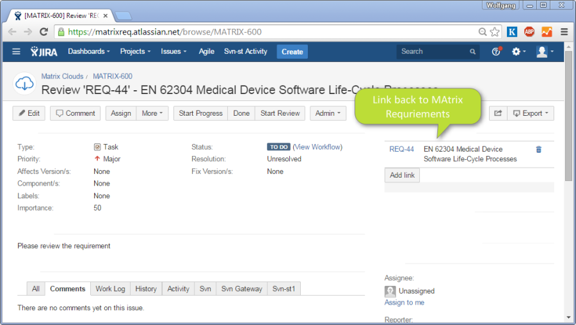The image size is (576, 325).
Task: Select the History tab
Action: coord(146,289)
